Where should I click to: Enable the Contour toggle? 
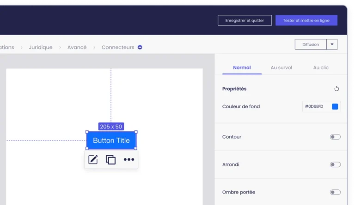coord(335,137)
